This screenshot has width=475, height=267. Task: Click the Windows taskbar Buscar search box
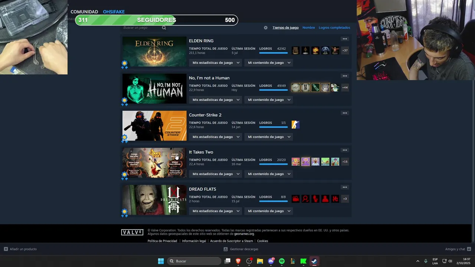(194, 261)
